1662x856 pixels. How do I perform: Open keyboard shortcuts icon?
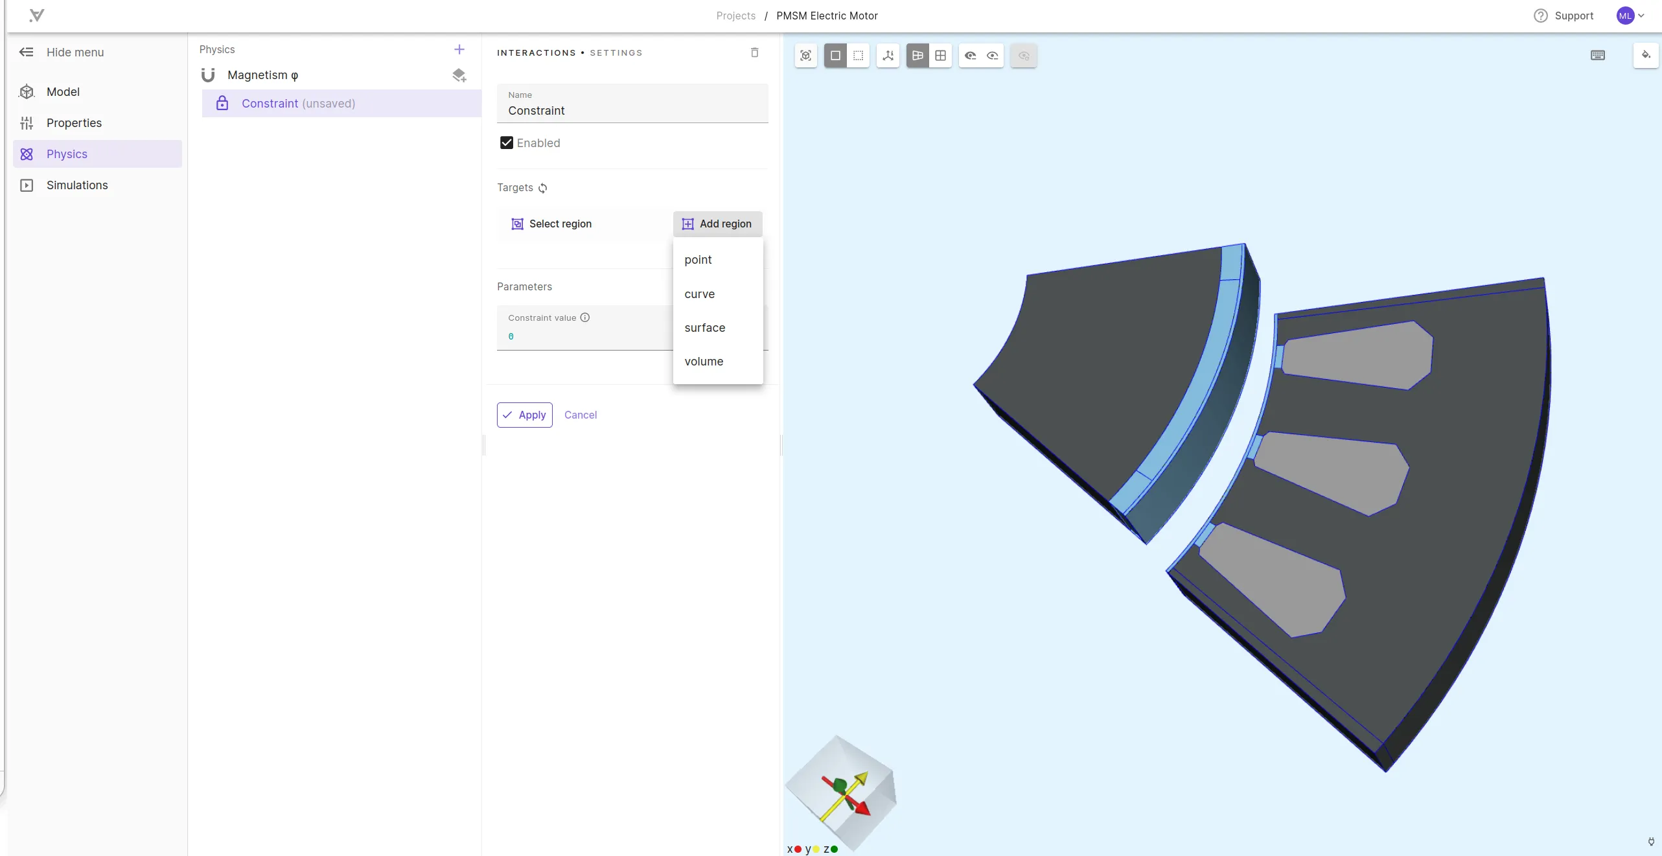point(1598,56)
